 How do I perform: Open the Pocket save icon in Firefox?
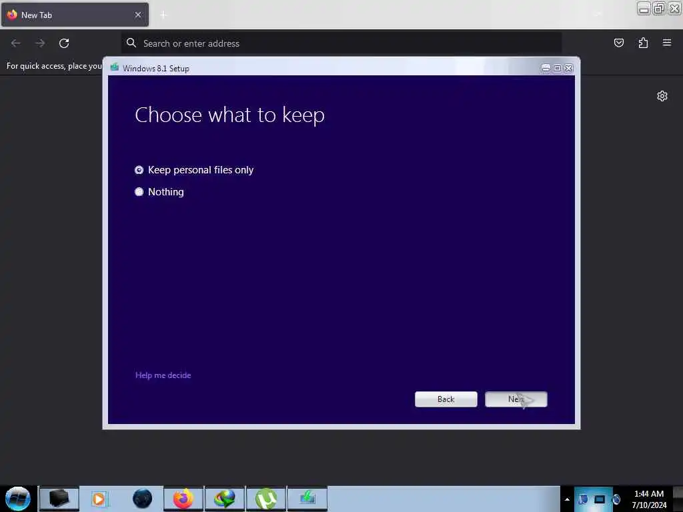pyautogui.click(x=618, y=43)
